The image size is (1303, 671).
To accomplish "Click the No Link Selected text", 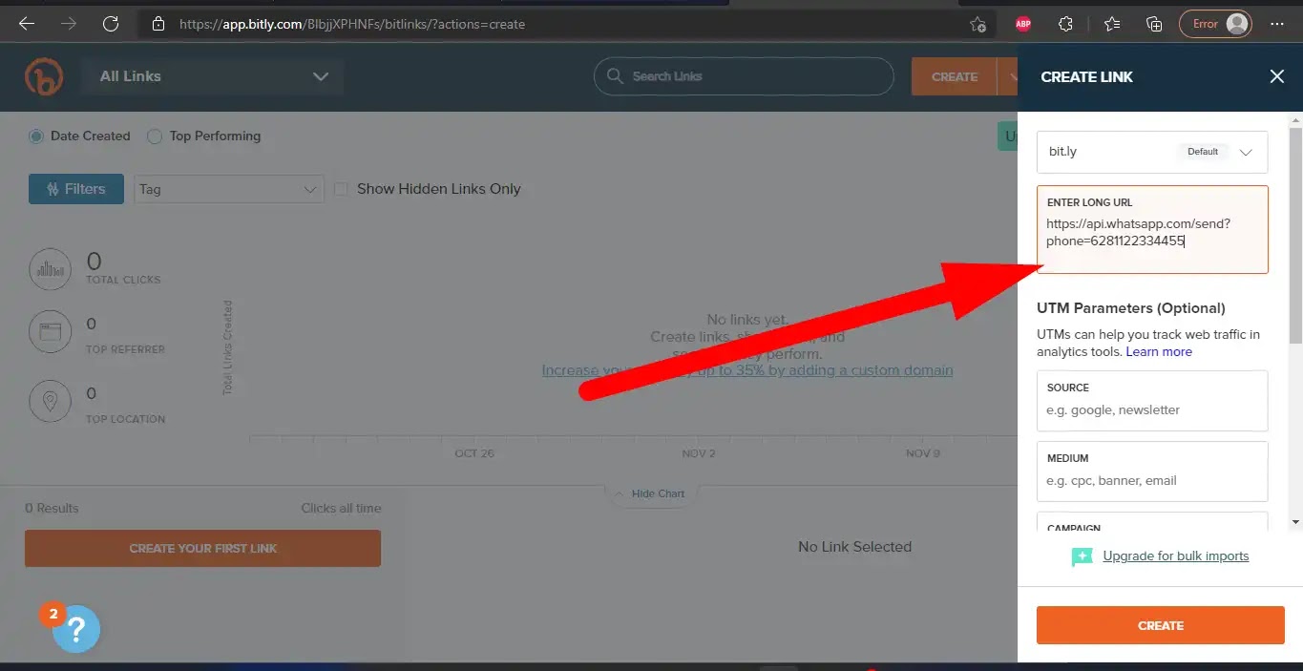I will [x=854, y=547].
